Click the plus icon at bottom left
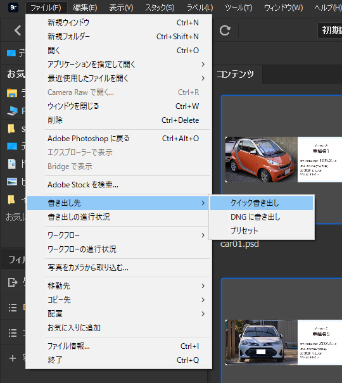Screen dimensions: 342x383 pyautogui.click(x=13, y=358)
